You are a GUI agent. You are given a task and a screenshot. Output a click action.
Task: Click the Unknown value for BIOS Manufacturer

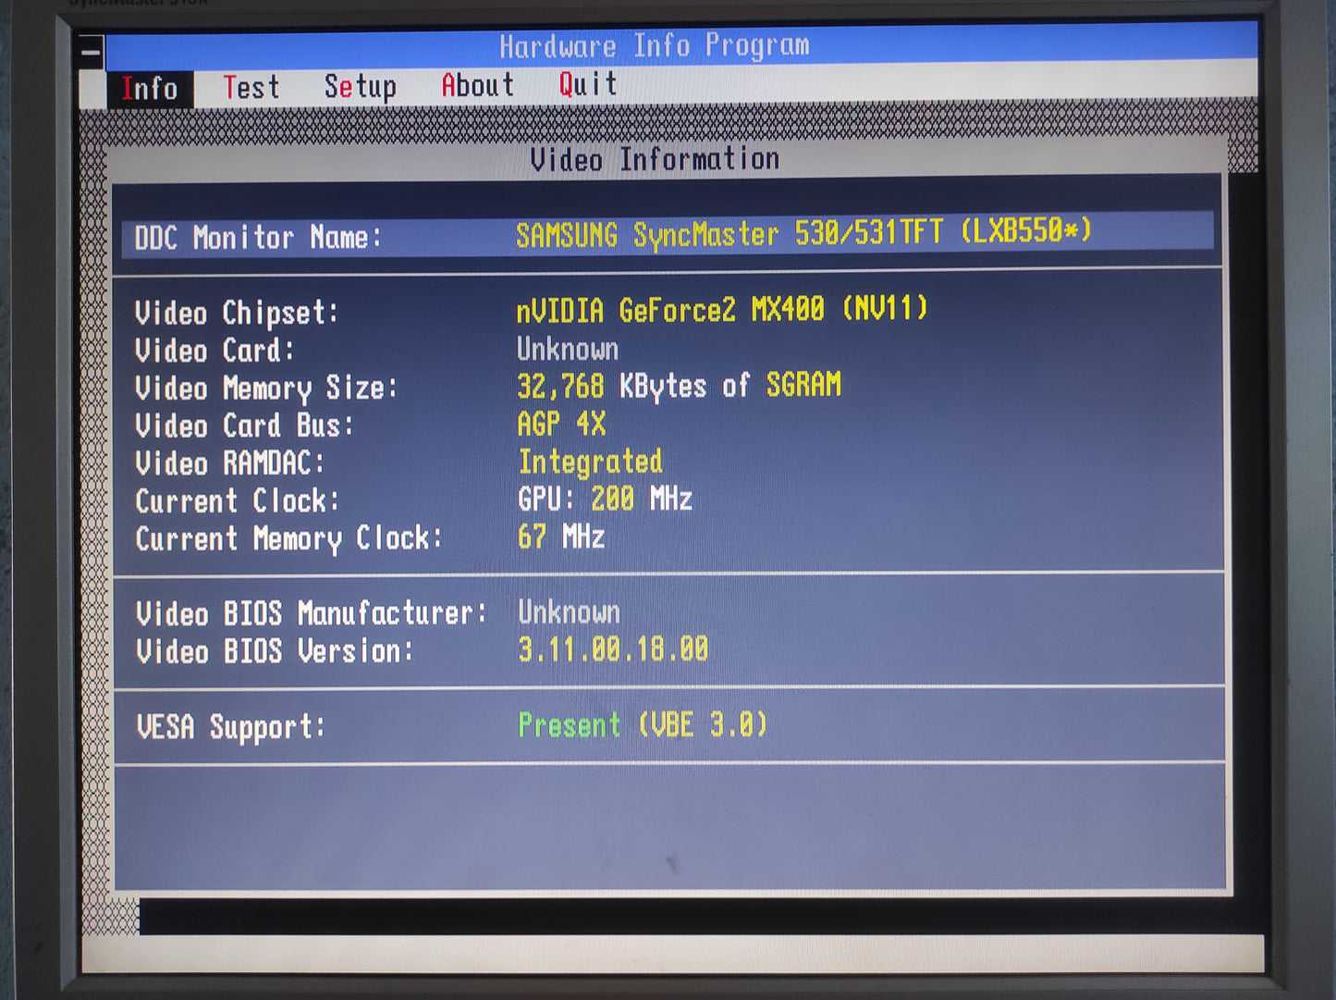(569, 611)
